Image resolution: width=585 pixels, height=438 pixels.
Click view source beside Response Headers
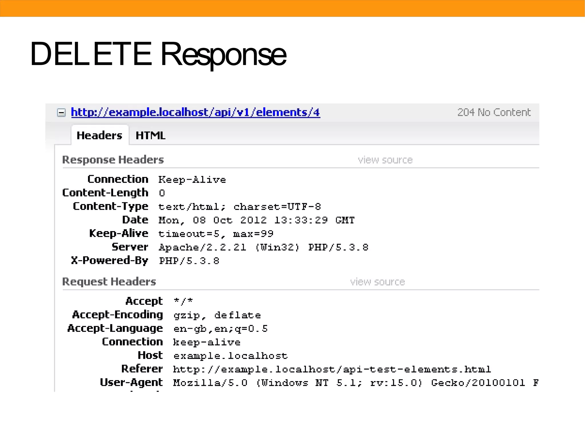(x=385, y=160)
